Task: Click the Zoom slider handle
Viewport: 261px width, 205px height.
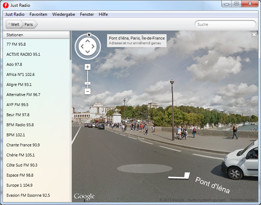Action: pos(87,83)
